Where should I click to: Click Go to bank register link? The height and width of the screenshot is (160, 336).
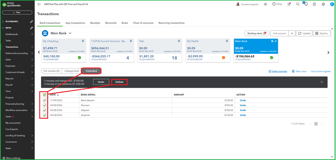coord(321,72)
